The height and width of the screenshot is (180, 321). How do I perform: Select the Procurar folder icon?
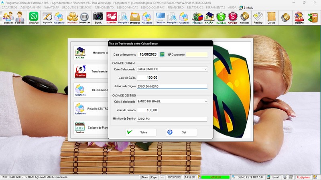(135, 18)
